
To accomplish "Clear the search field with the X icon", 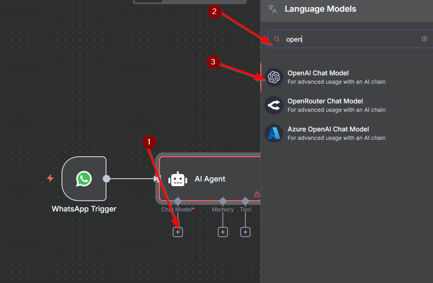I will tap(425, 39).
